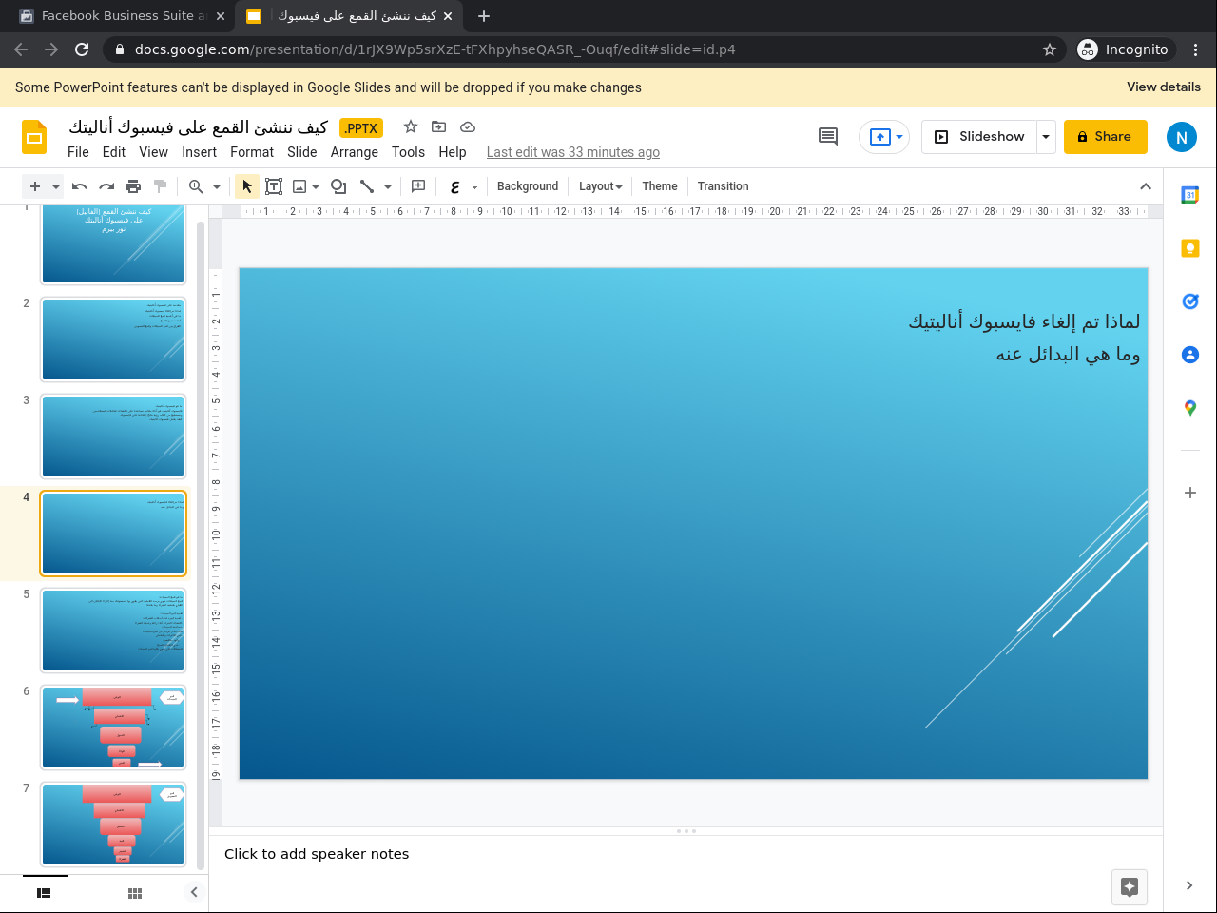Select the text box tool
1217x913 pixels.
point(274,186)
